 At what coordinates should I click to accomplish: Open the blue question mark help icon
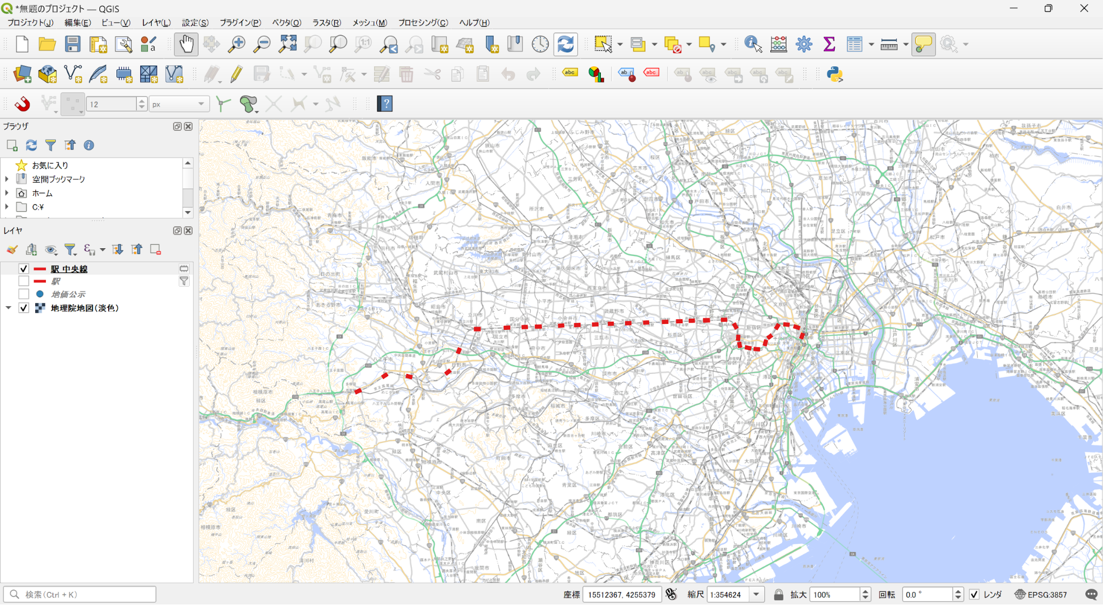pos(385,104)
